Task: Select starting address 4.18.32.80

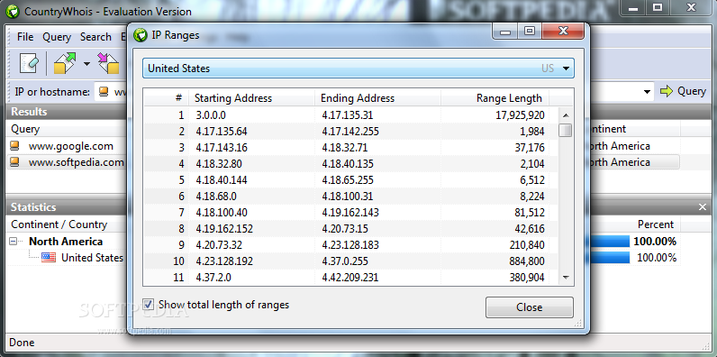Action: click(x=219, y=164)
